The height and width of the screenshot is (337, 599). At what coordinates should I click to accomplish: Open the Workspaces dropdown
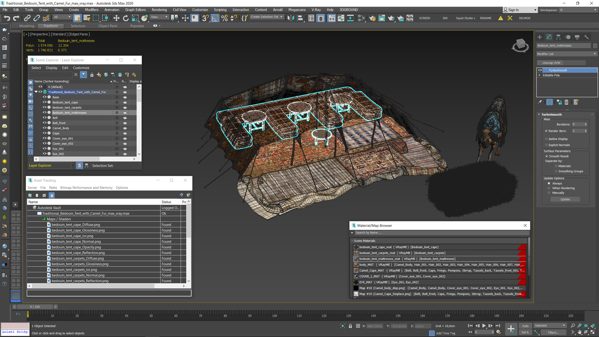578,10
